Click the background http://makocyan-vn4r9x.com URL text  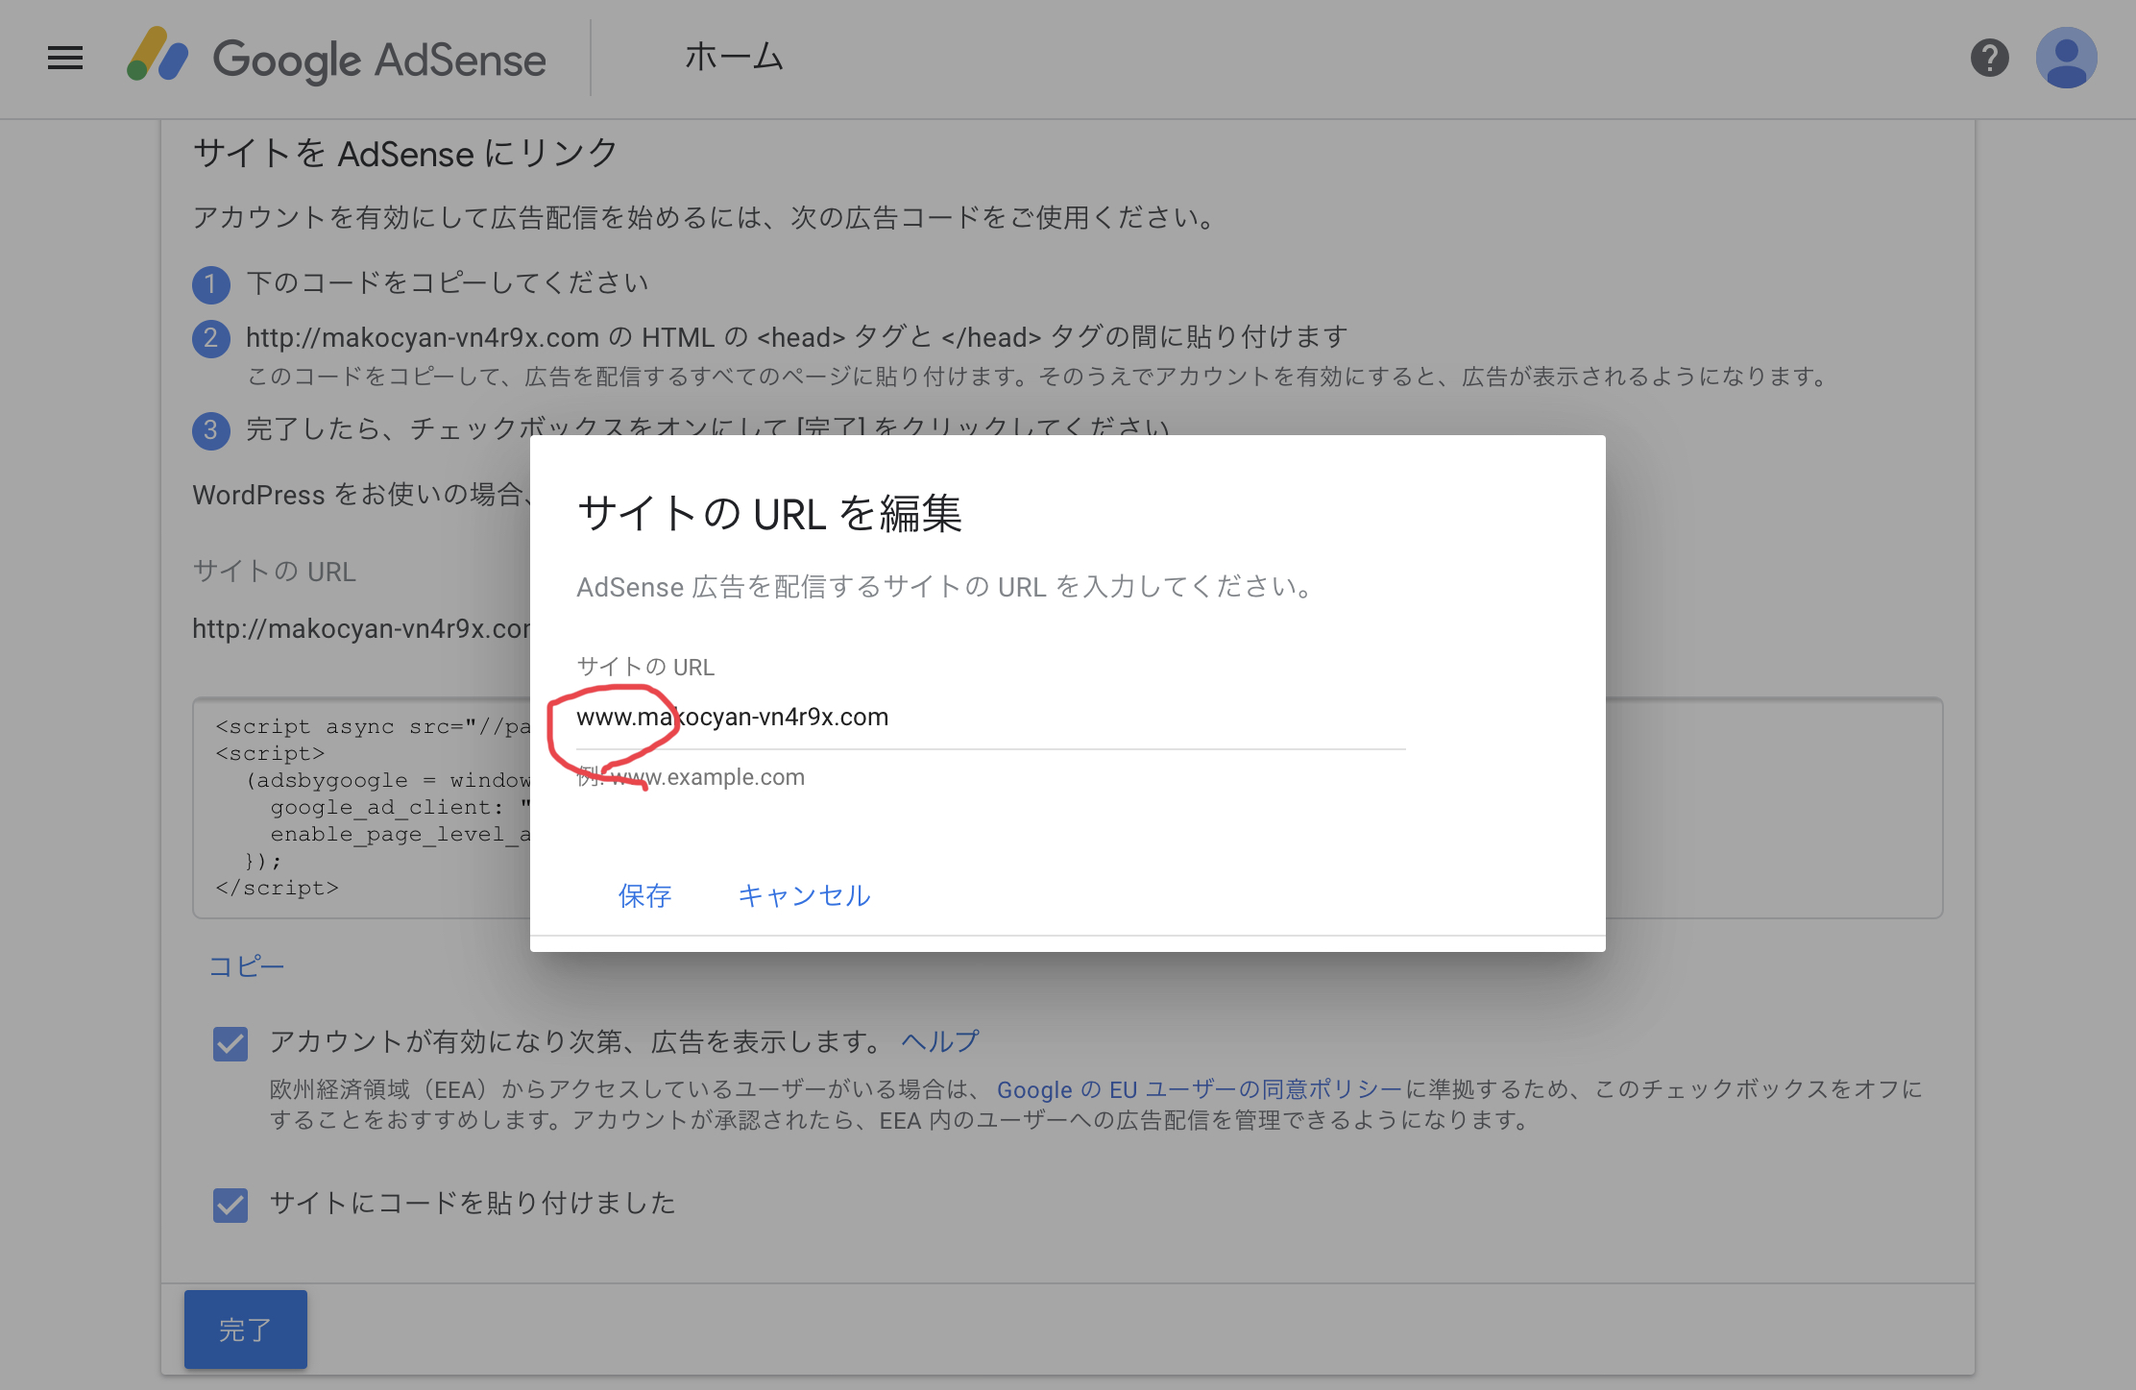361,628
